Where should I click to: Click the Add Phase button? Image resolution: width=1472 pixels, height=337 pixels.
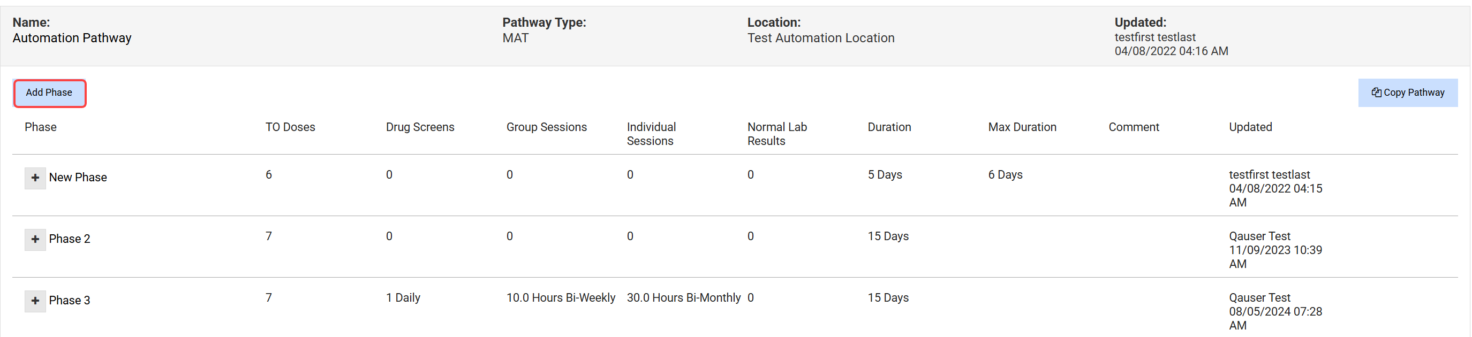point(49,93)
